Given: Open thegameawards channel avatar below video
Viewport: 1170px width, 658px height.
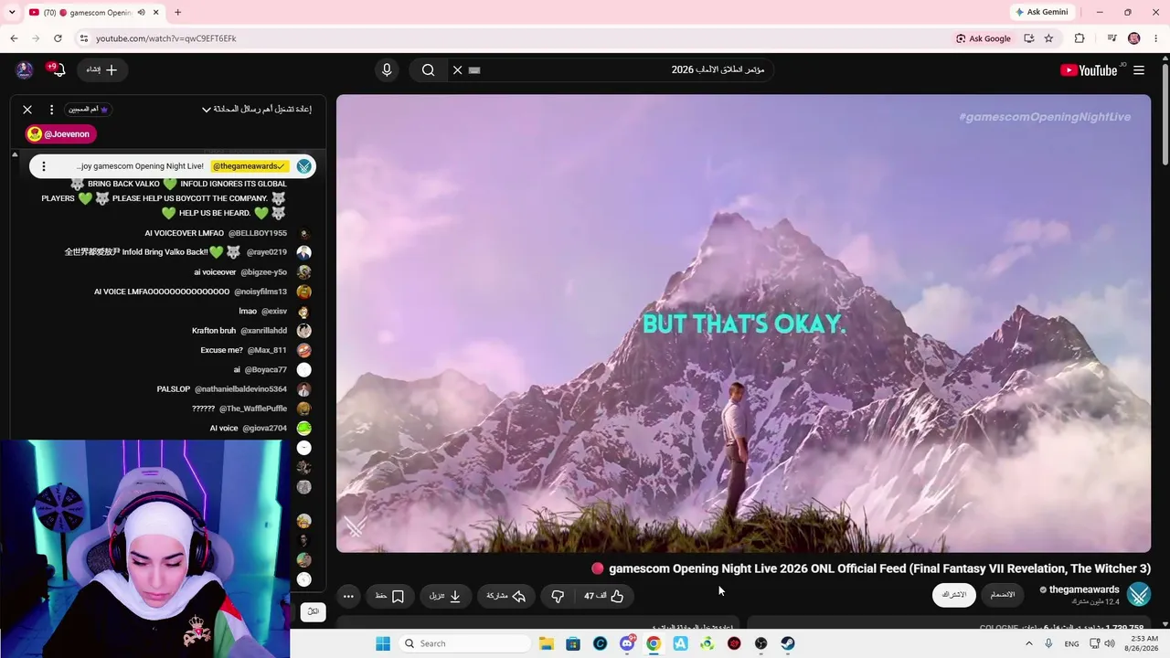Looking at the screenshot, I should [x=1139, y=595].
